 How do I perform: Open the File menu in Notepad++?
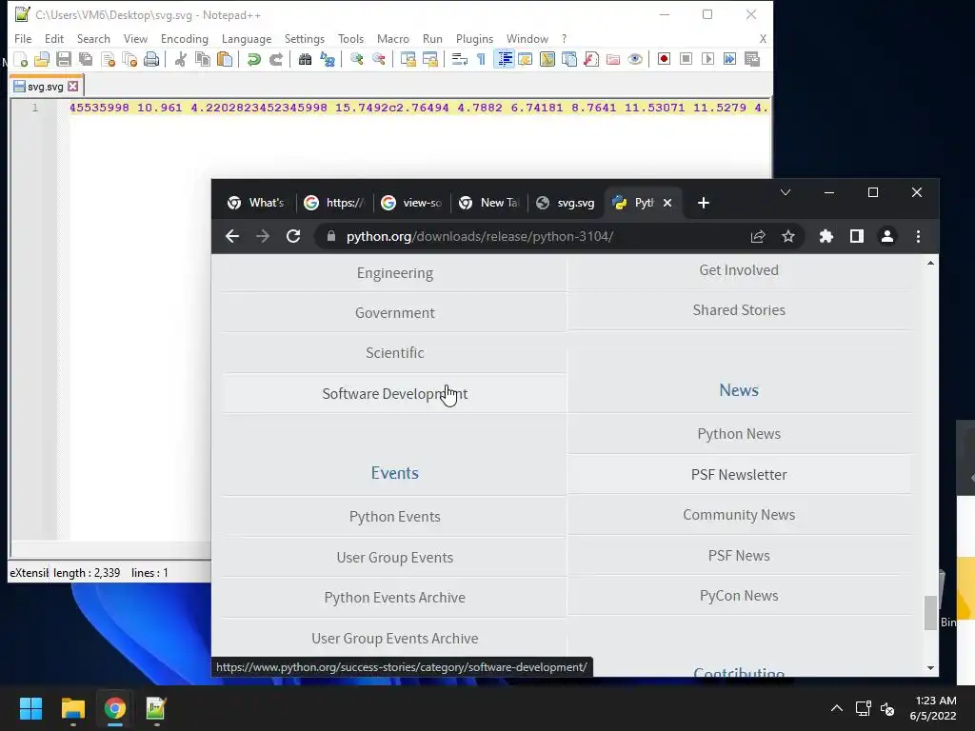[x=23, y=38]
